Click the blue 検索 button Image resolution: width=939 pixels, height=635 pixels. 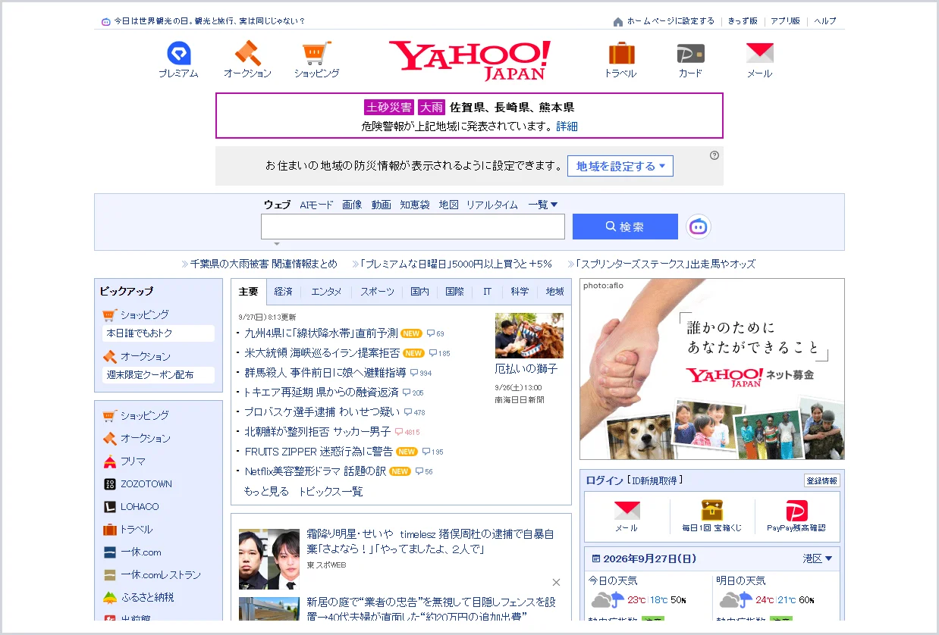click(x=625, y=227)
